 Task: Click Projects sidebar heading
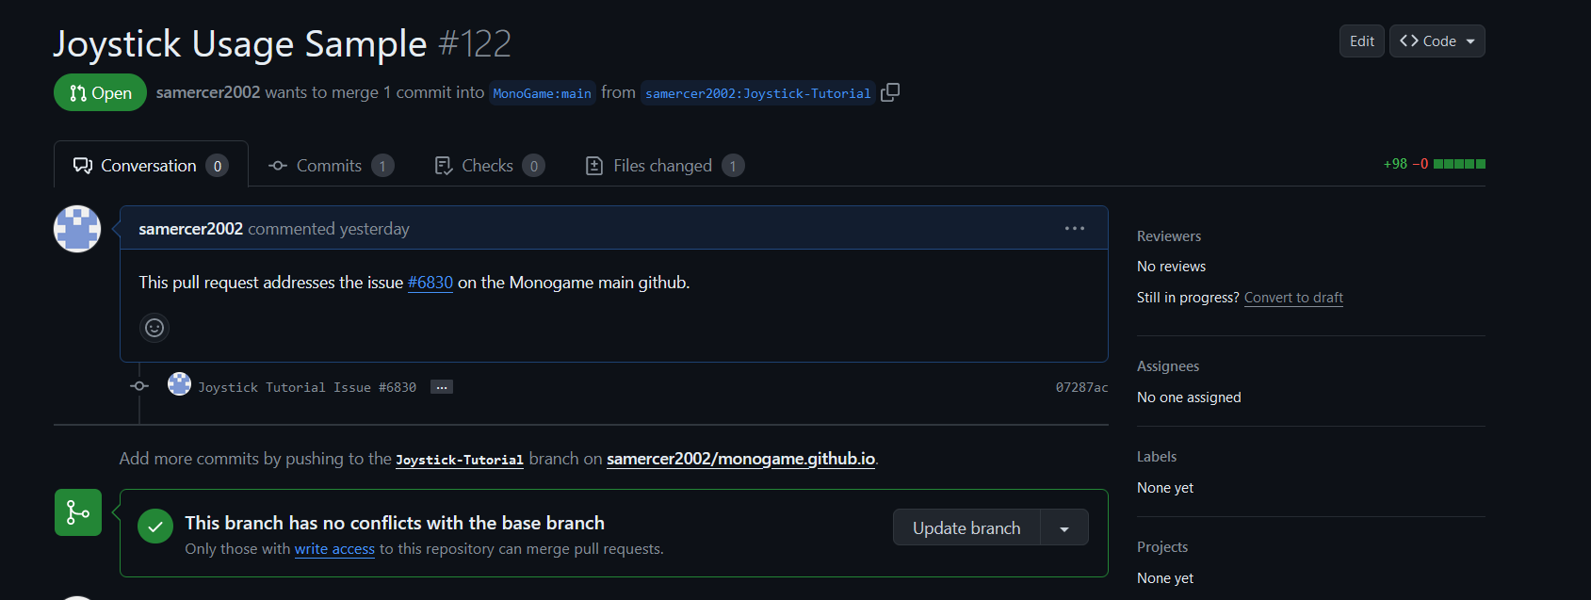coord(1162,547)
